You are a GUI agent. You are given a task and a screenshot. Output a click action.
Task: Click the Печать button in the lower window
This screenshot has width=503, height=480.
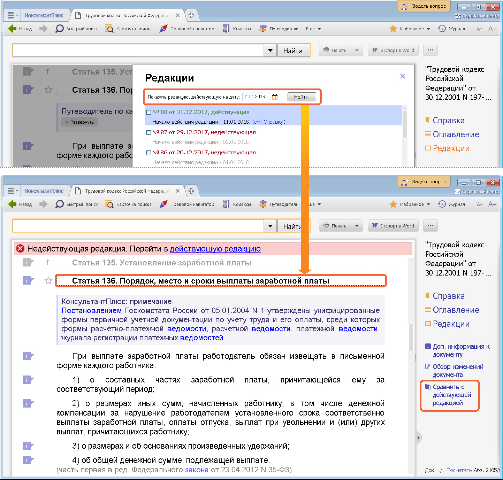click(x=335, y=226)
